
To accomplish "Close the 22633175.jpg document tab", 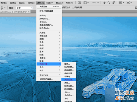I will (x=29, y=12).
